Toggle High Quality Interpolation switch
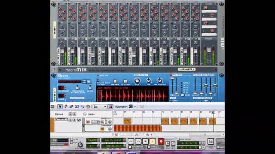Viewport: 275px width, 154px height. (x=77, y=88)
